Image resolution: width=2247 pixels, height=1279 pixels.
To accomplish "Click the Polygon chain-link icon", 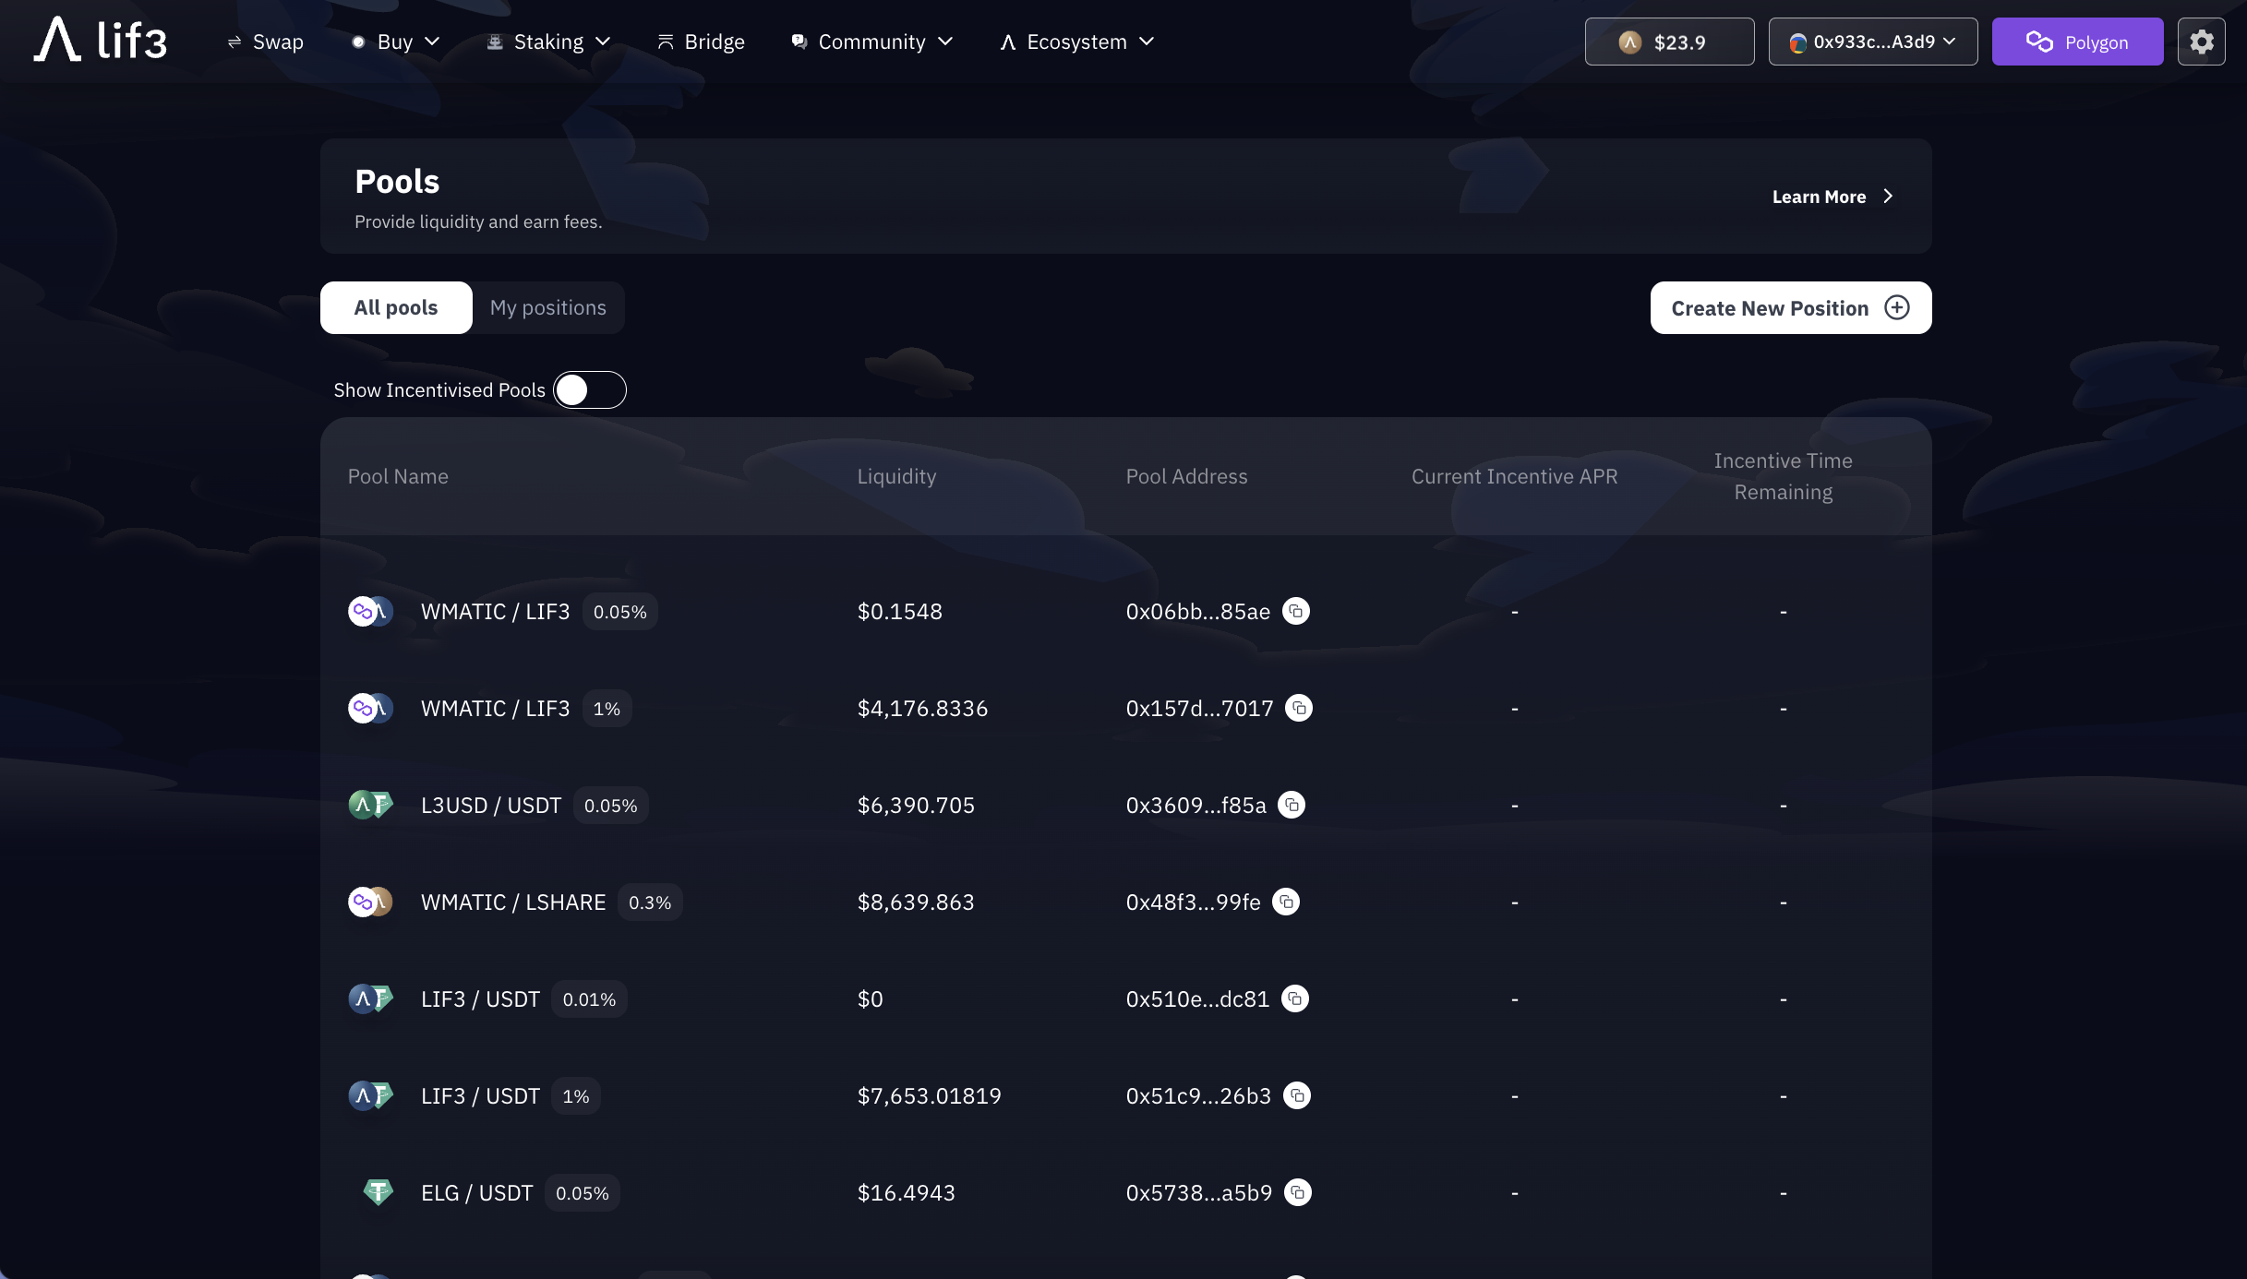I will click(x=2038, y=42).
